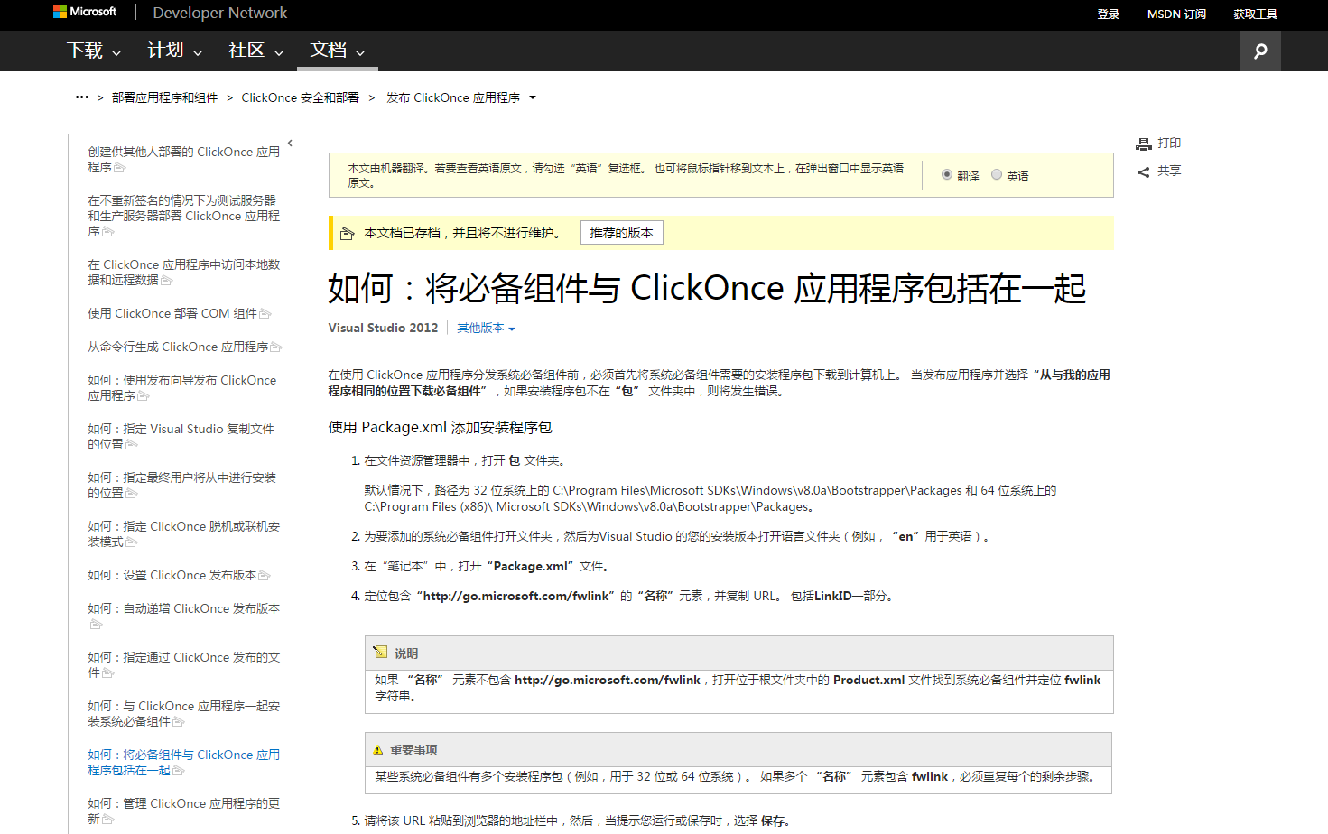Image resolution: width=1328 pixels, height=834 pixels.
Task: Click the Microsoft logo
Action: (85, 12)
